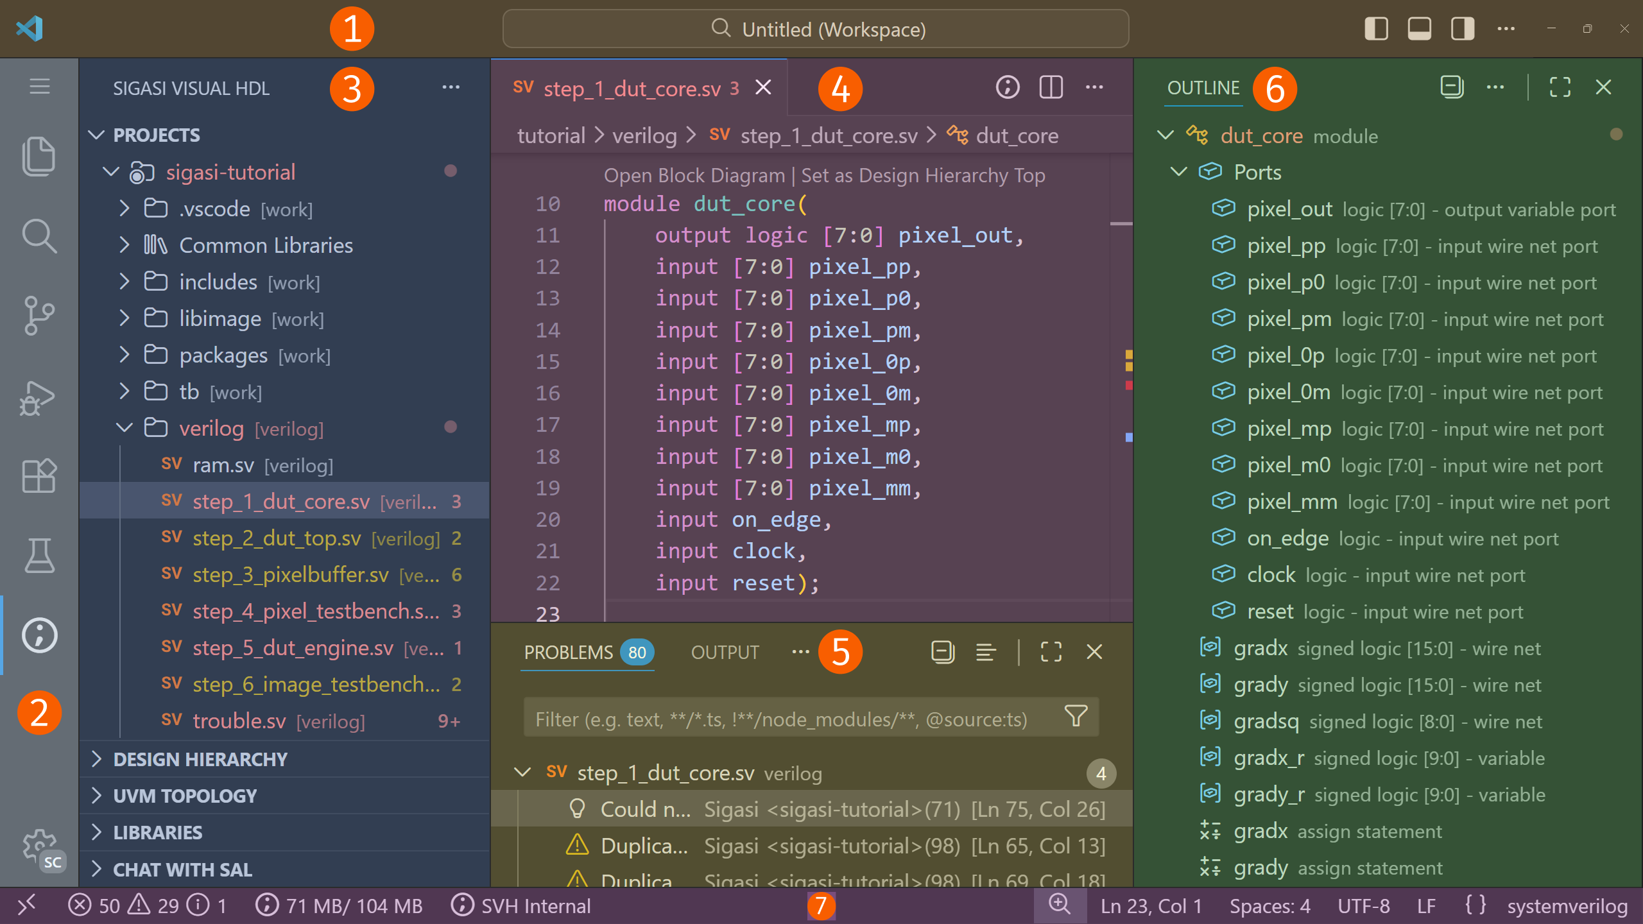This screenshot has height=924, width=1643.
Task: Select the step_1_dut_core.sv editor tab
Action: point(632,89)
